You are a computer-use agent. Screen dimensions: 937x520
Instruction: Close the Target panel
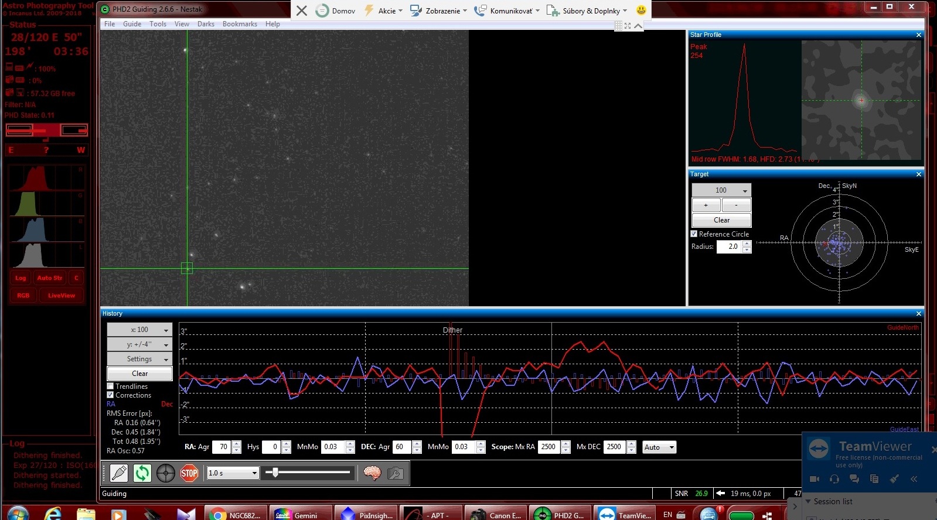[x=919, y=175]
